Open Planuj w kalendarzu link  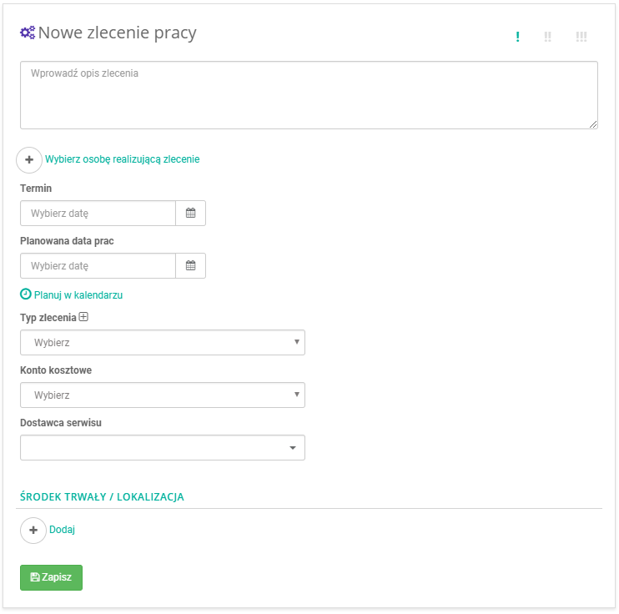[x=78, y=295]
